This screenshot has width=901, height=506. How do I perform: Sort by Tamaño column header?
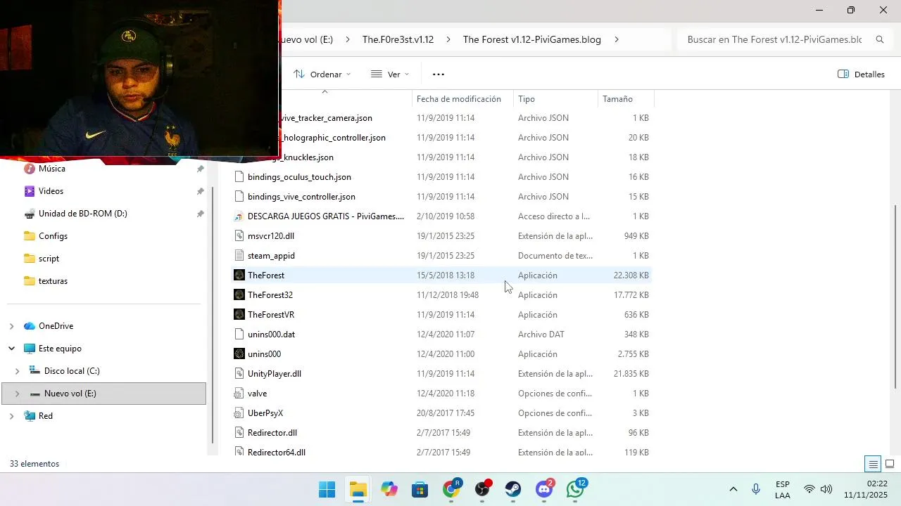[x=617, y=99]
